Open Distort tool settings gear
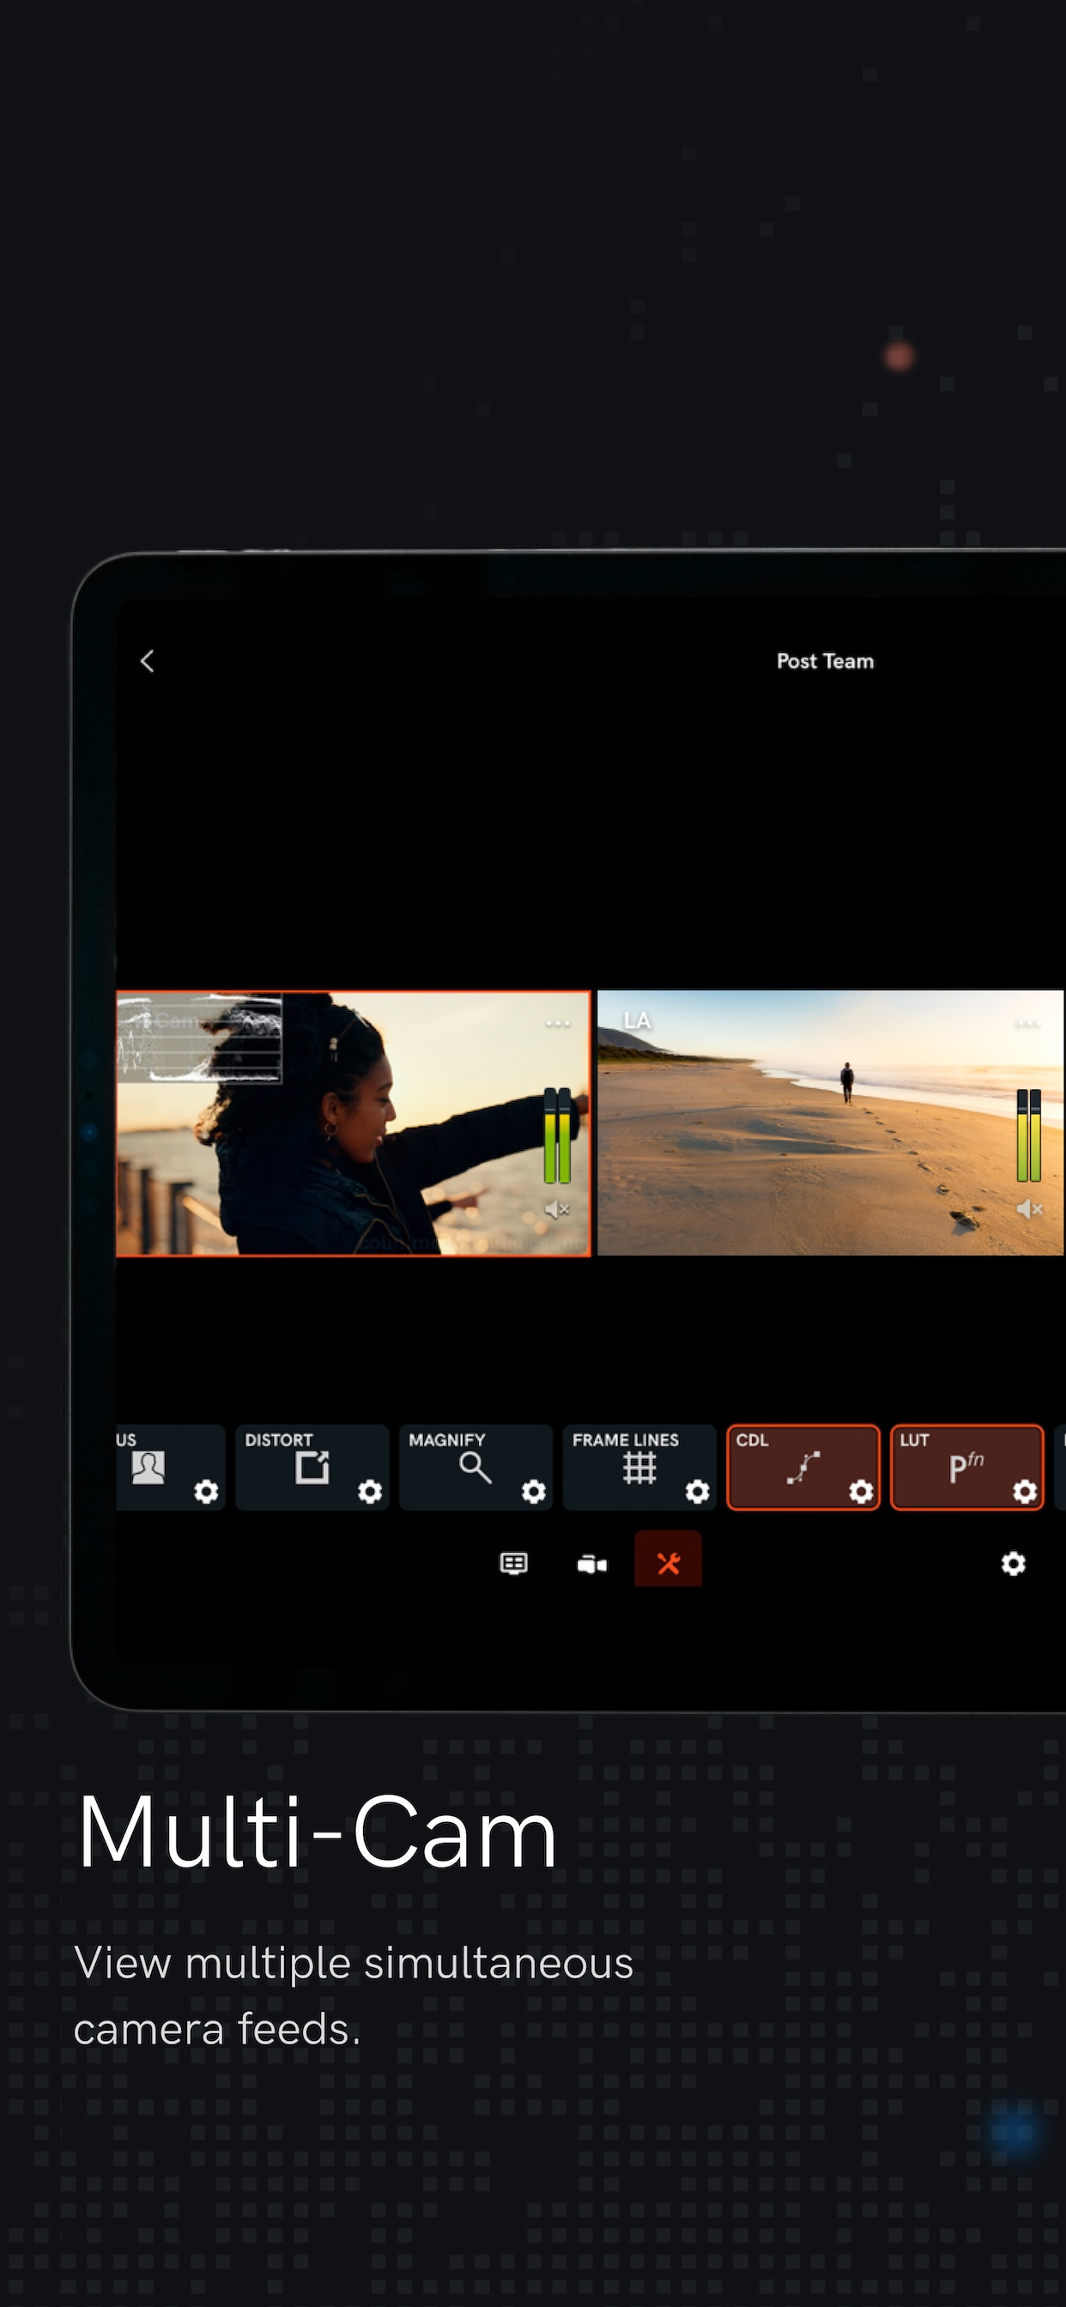Viewport: 1066px width, 2307px height. click(x=370, y=1491)
